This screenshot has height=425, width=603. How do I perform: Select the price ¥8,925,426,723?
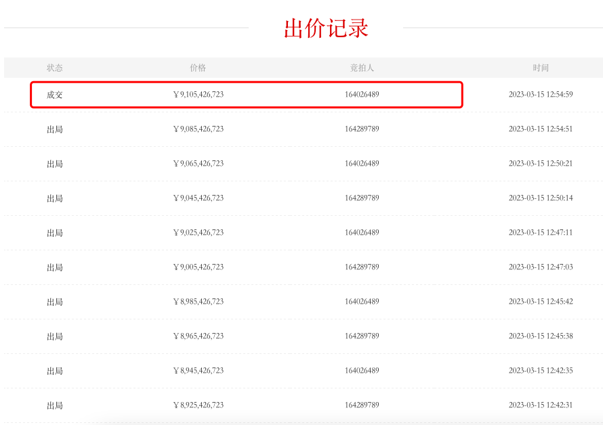click(x=198, y=405)
